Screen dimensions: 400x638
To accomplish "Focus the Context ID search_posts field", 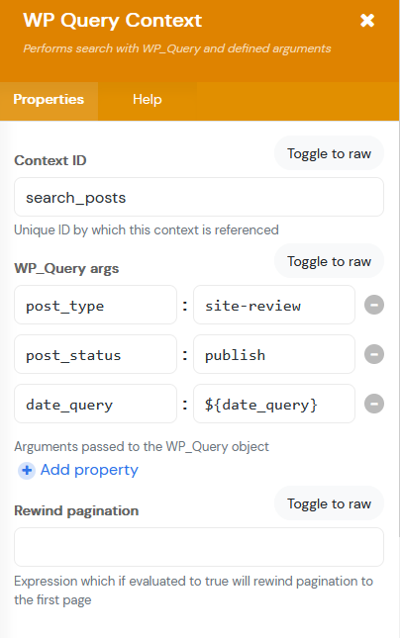I will 199,197.
